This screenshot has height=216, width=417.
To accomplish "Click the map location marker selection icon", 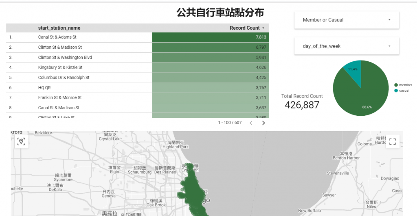I will (x=21, y=142).
